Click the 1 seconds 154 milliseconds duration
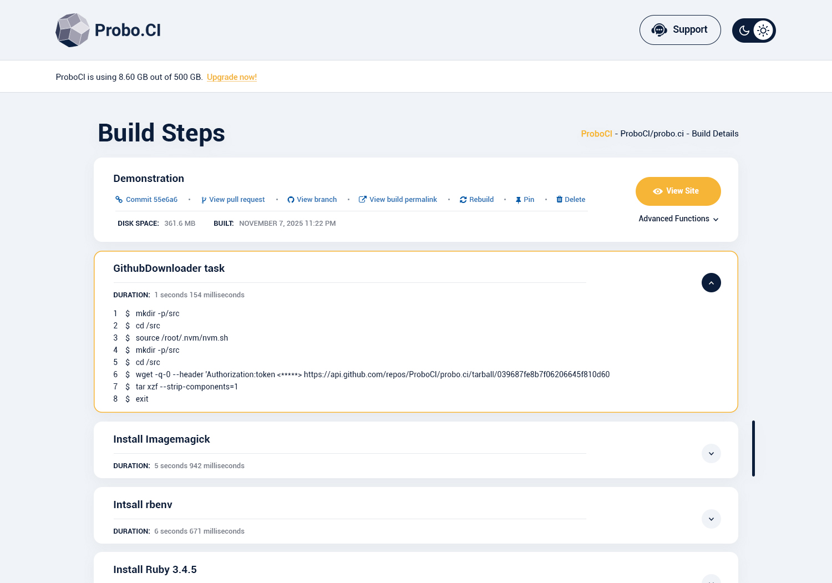This screenshot has width=832, height=583. [x=199, y=295]
